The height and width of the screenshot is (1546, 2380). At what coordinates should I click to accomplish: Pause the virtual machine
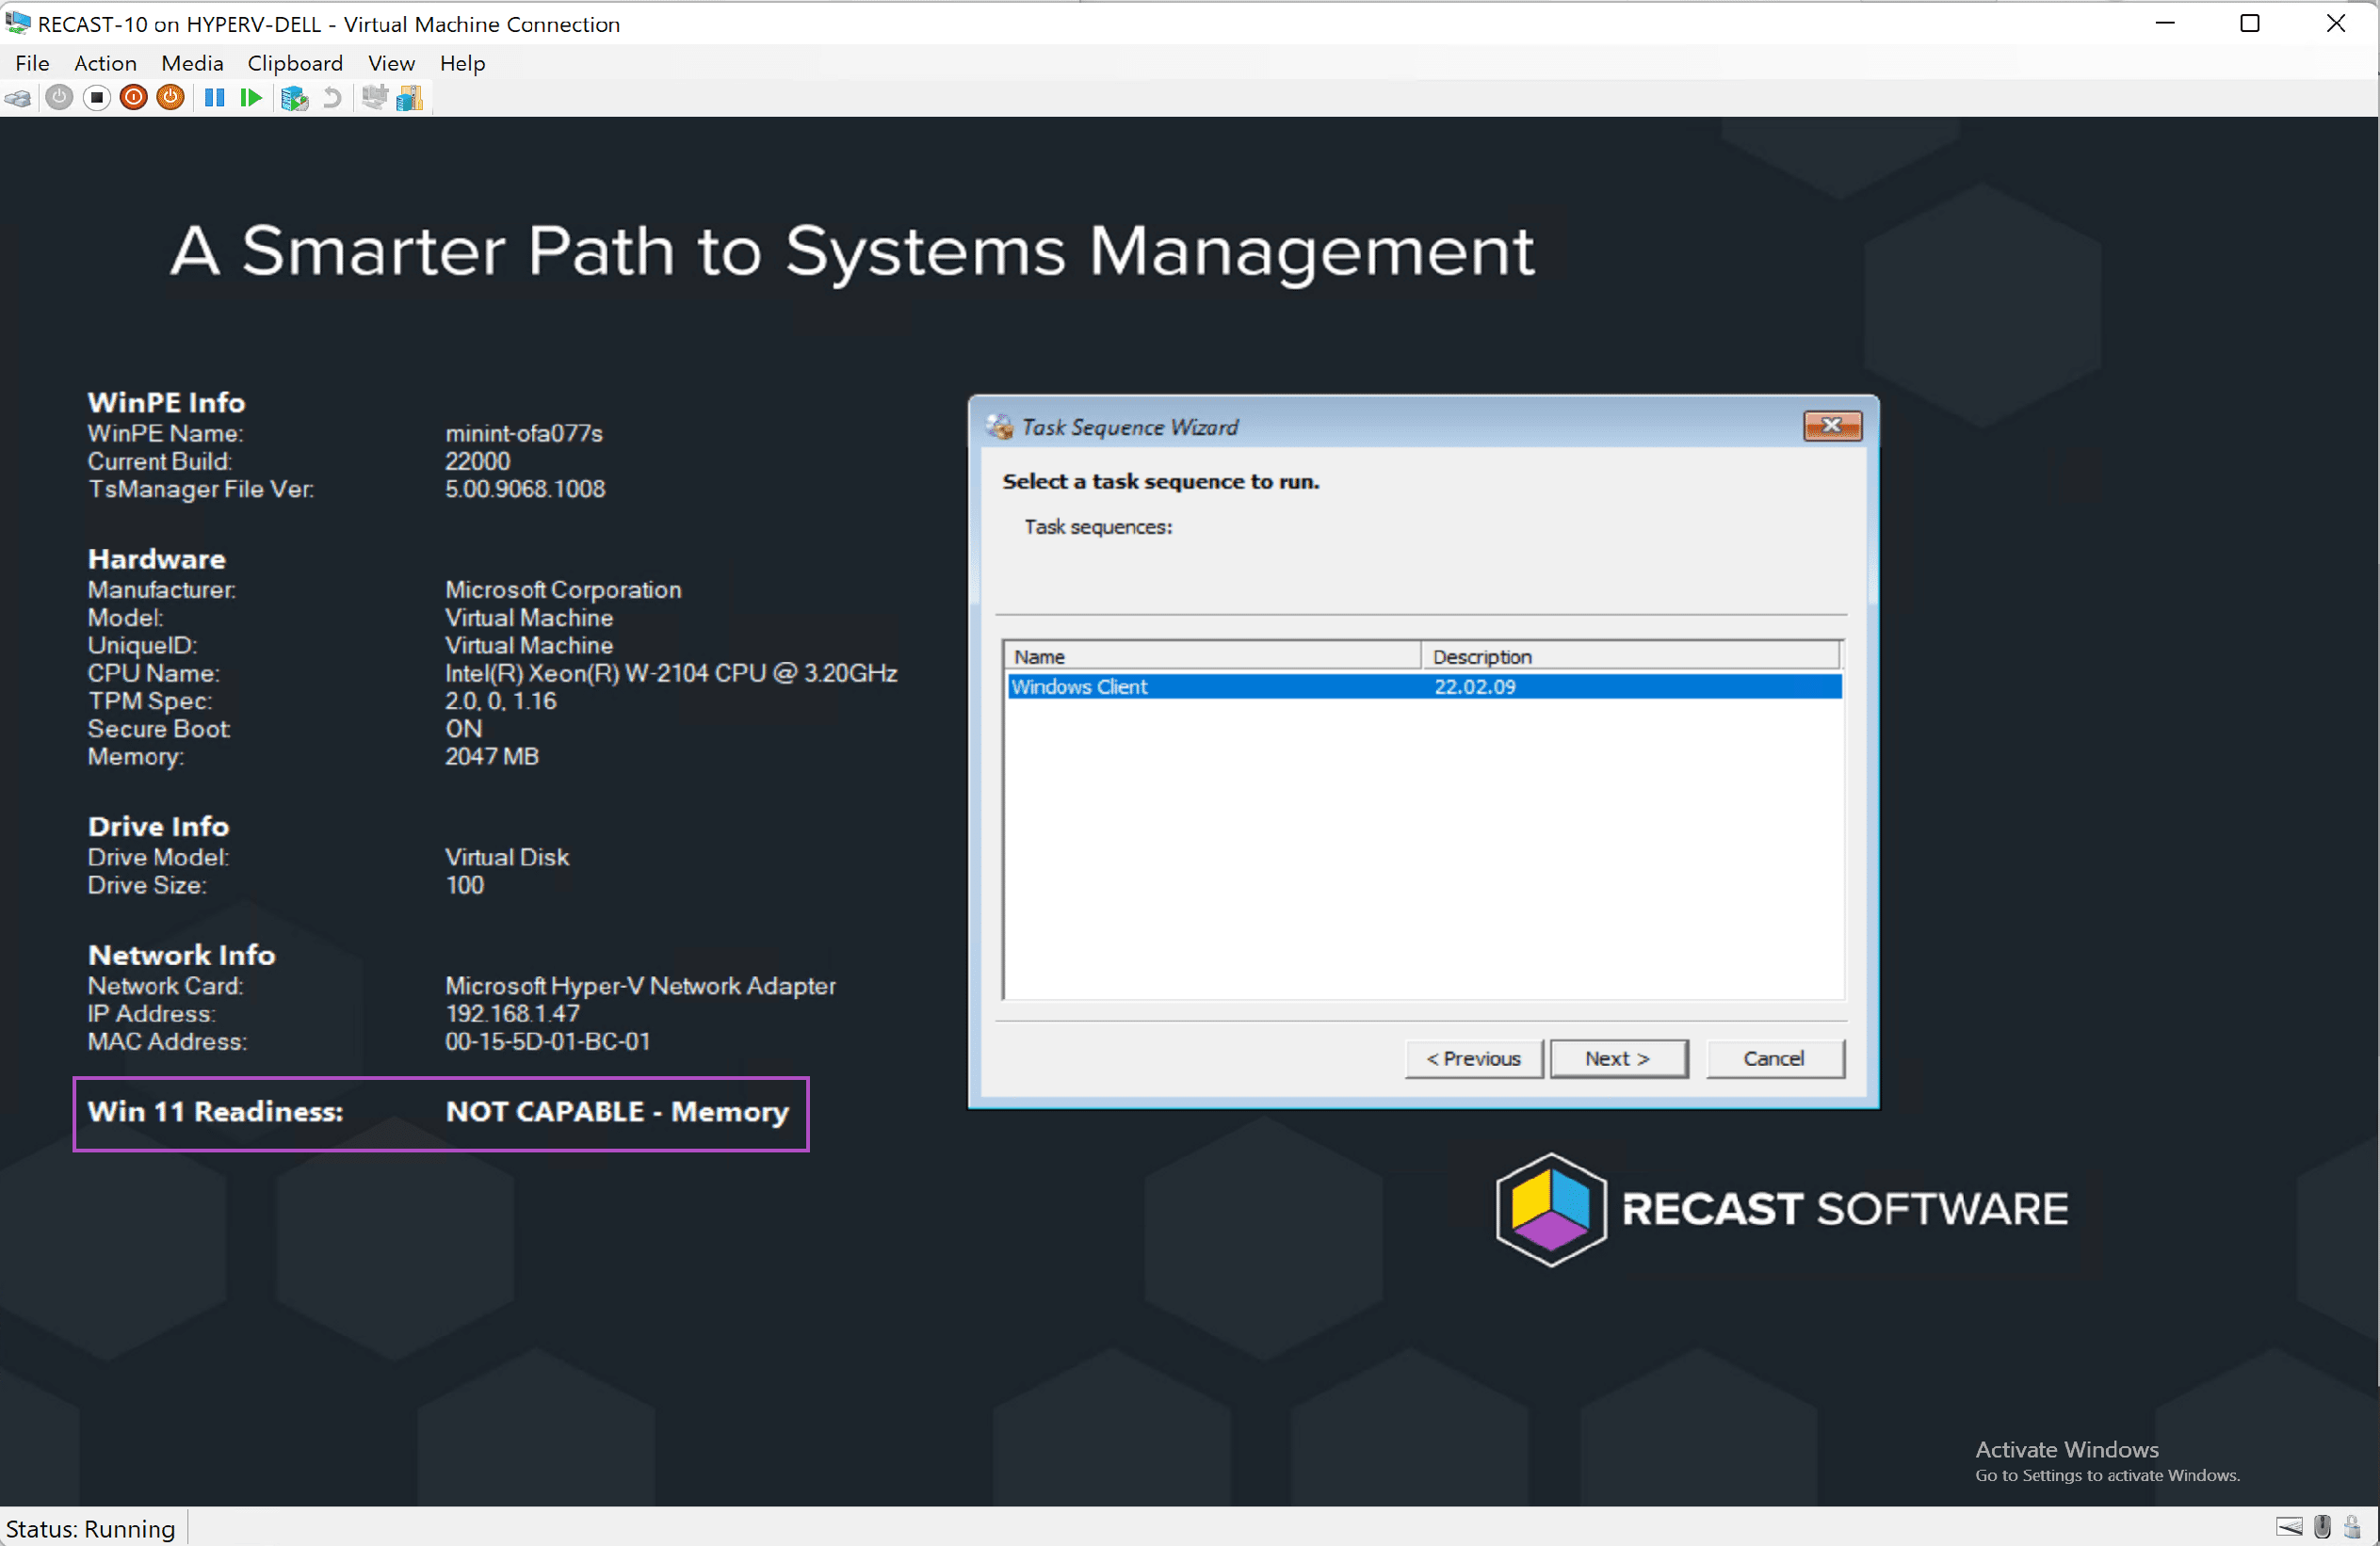coord(214,98)
